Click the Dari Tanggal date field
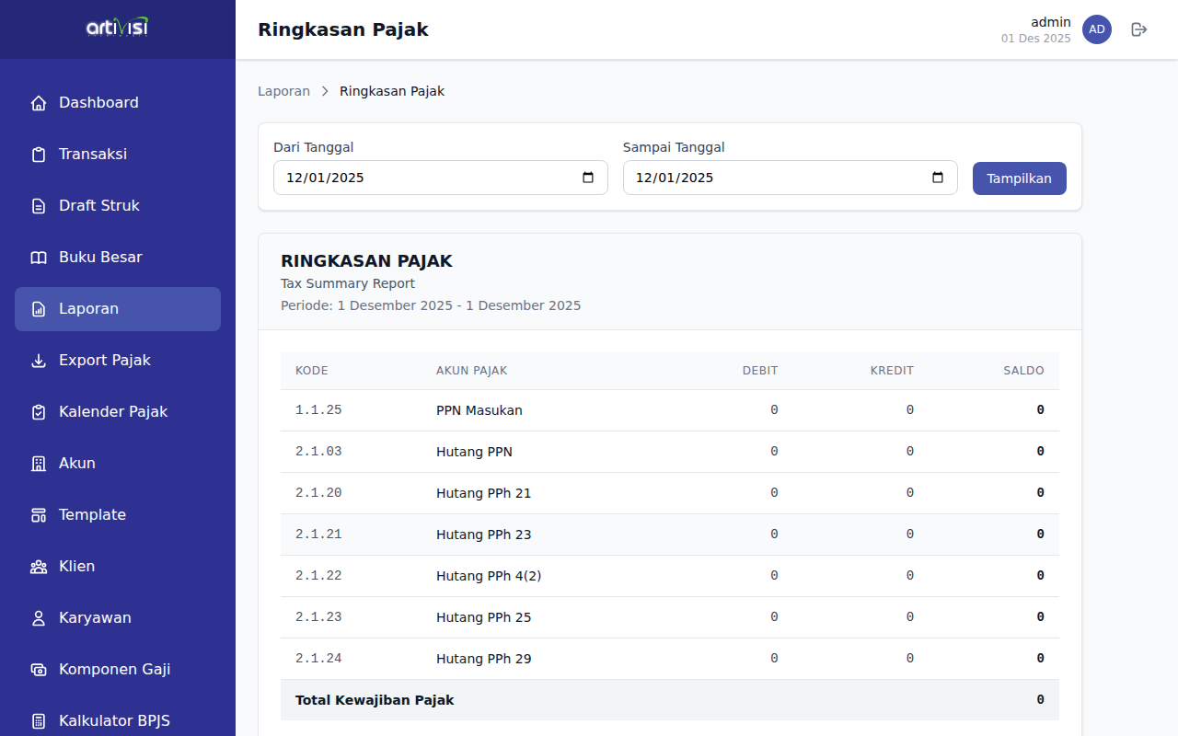This screenshot has height=736, width=1178. (x=423, y=178)
